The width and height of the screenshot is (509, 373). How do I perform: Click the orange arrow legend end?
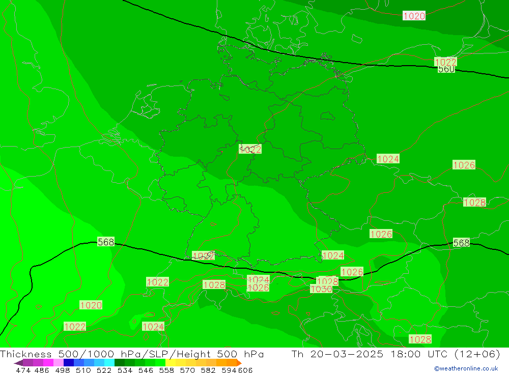point(239,363)
